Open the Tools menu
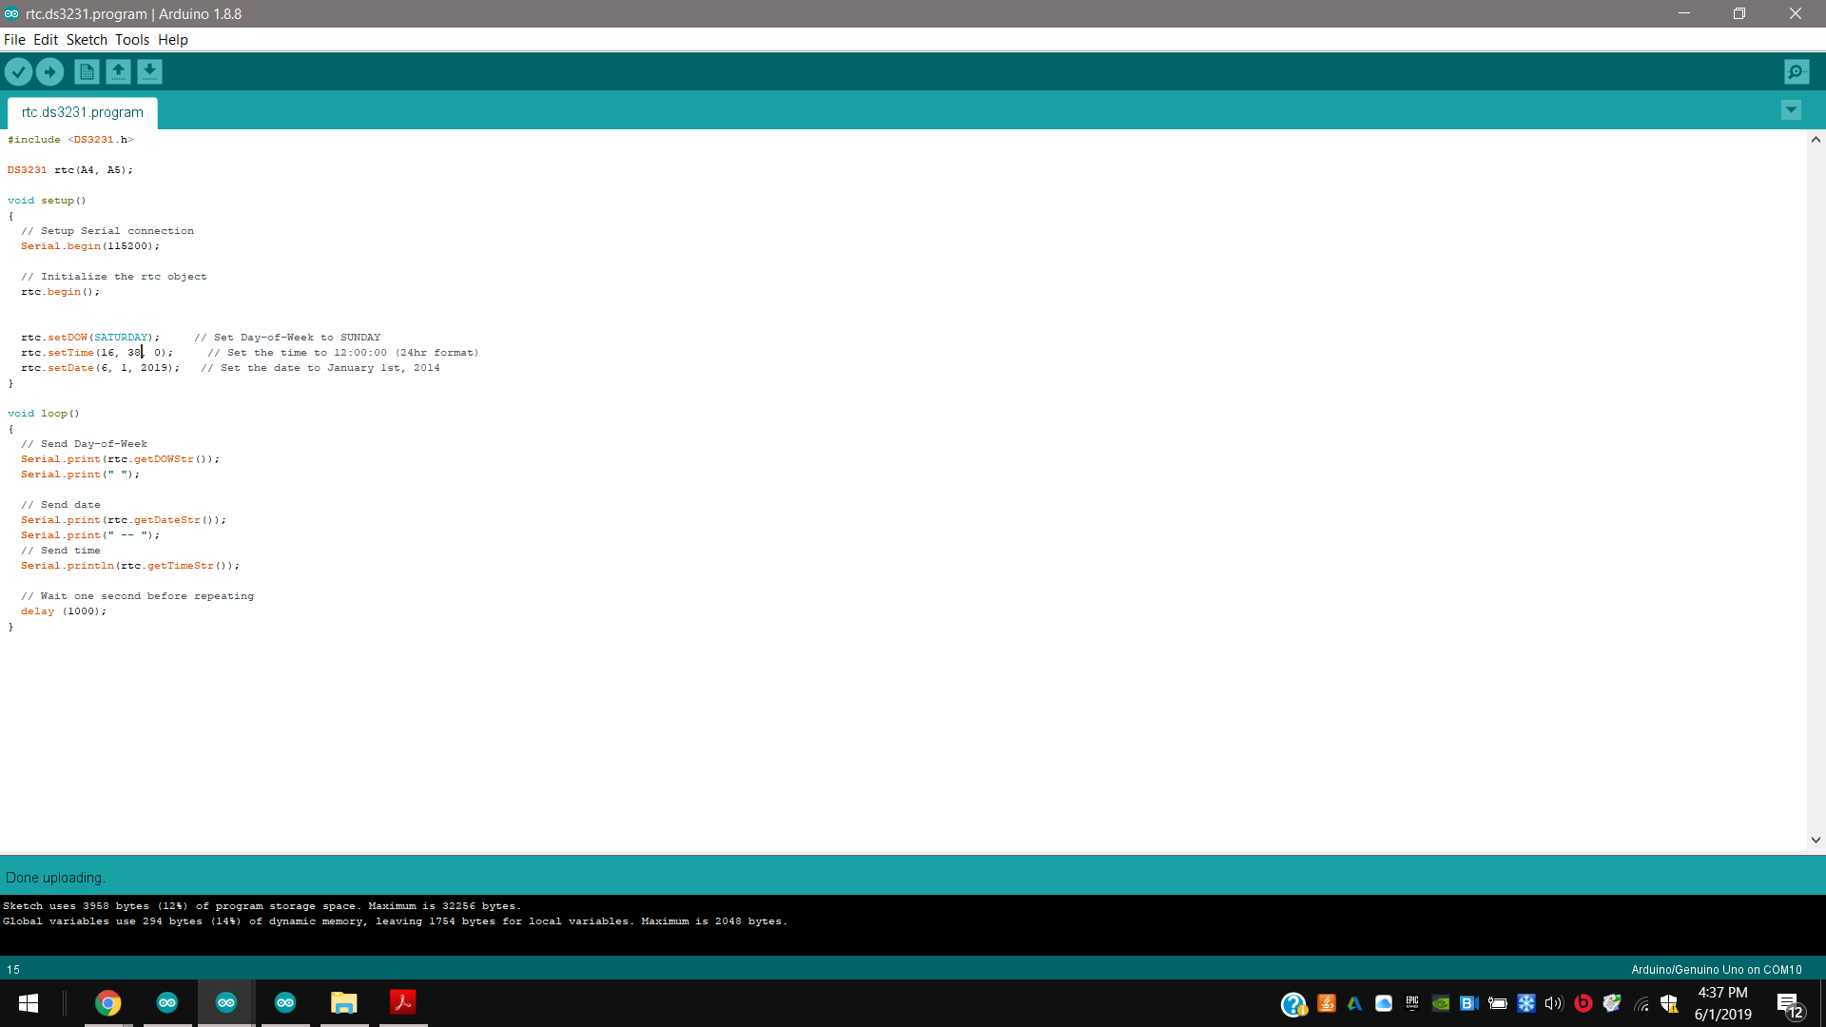This screenshot has width=1826, height=1027. (x=132, y=40)
